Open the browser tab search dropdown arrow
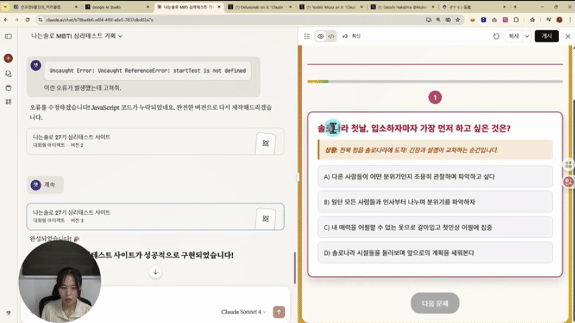This screenshot has width=575, height=323. [5, 7]
